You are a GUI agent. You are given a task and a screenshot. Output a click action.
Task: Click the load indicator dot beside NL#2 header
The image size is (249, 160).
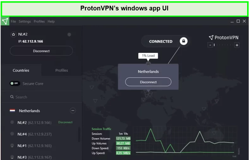(69, 35)
